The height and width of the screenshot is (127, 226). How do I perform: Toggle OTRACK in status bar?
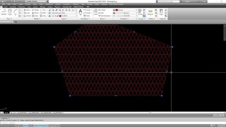click(42, 126)
